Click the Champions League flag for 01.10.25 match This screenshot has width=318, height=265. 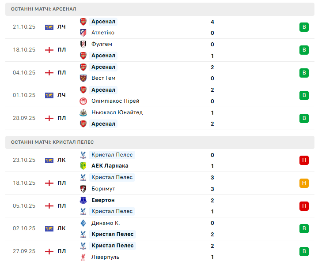pyautogui.click(x=49, y=95)
